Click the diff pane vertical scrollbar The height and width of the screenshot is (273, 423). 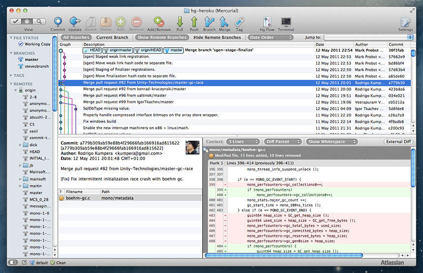pyautogui.click(x=413, y=167)
